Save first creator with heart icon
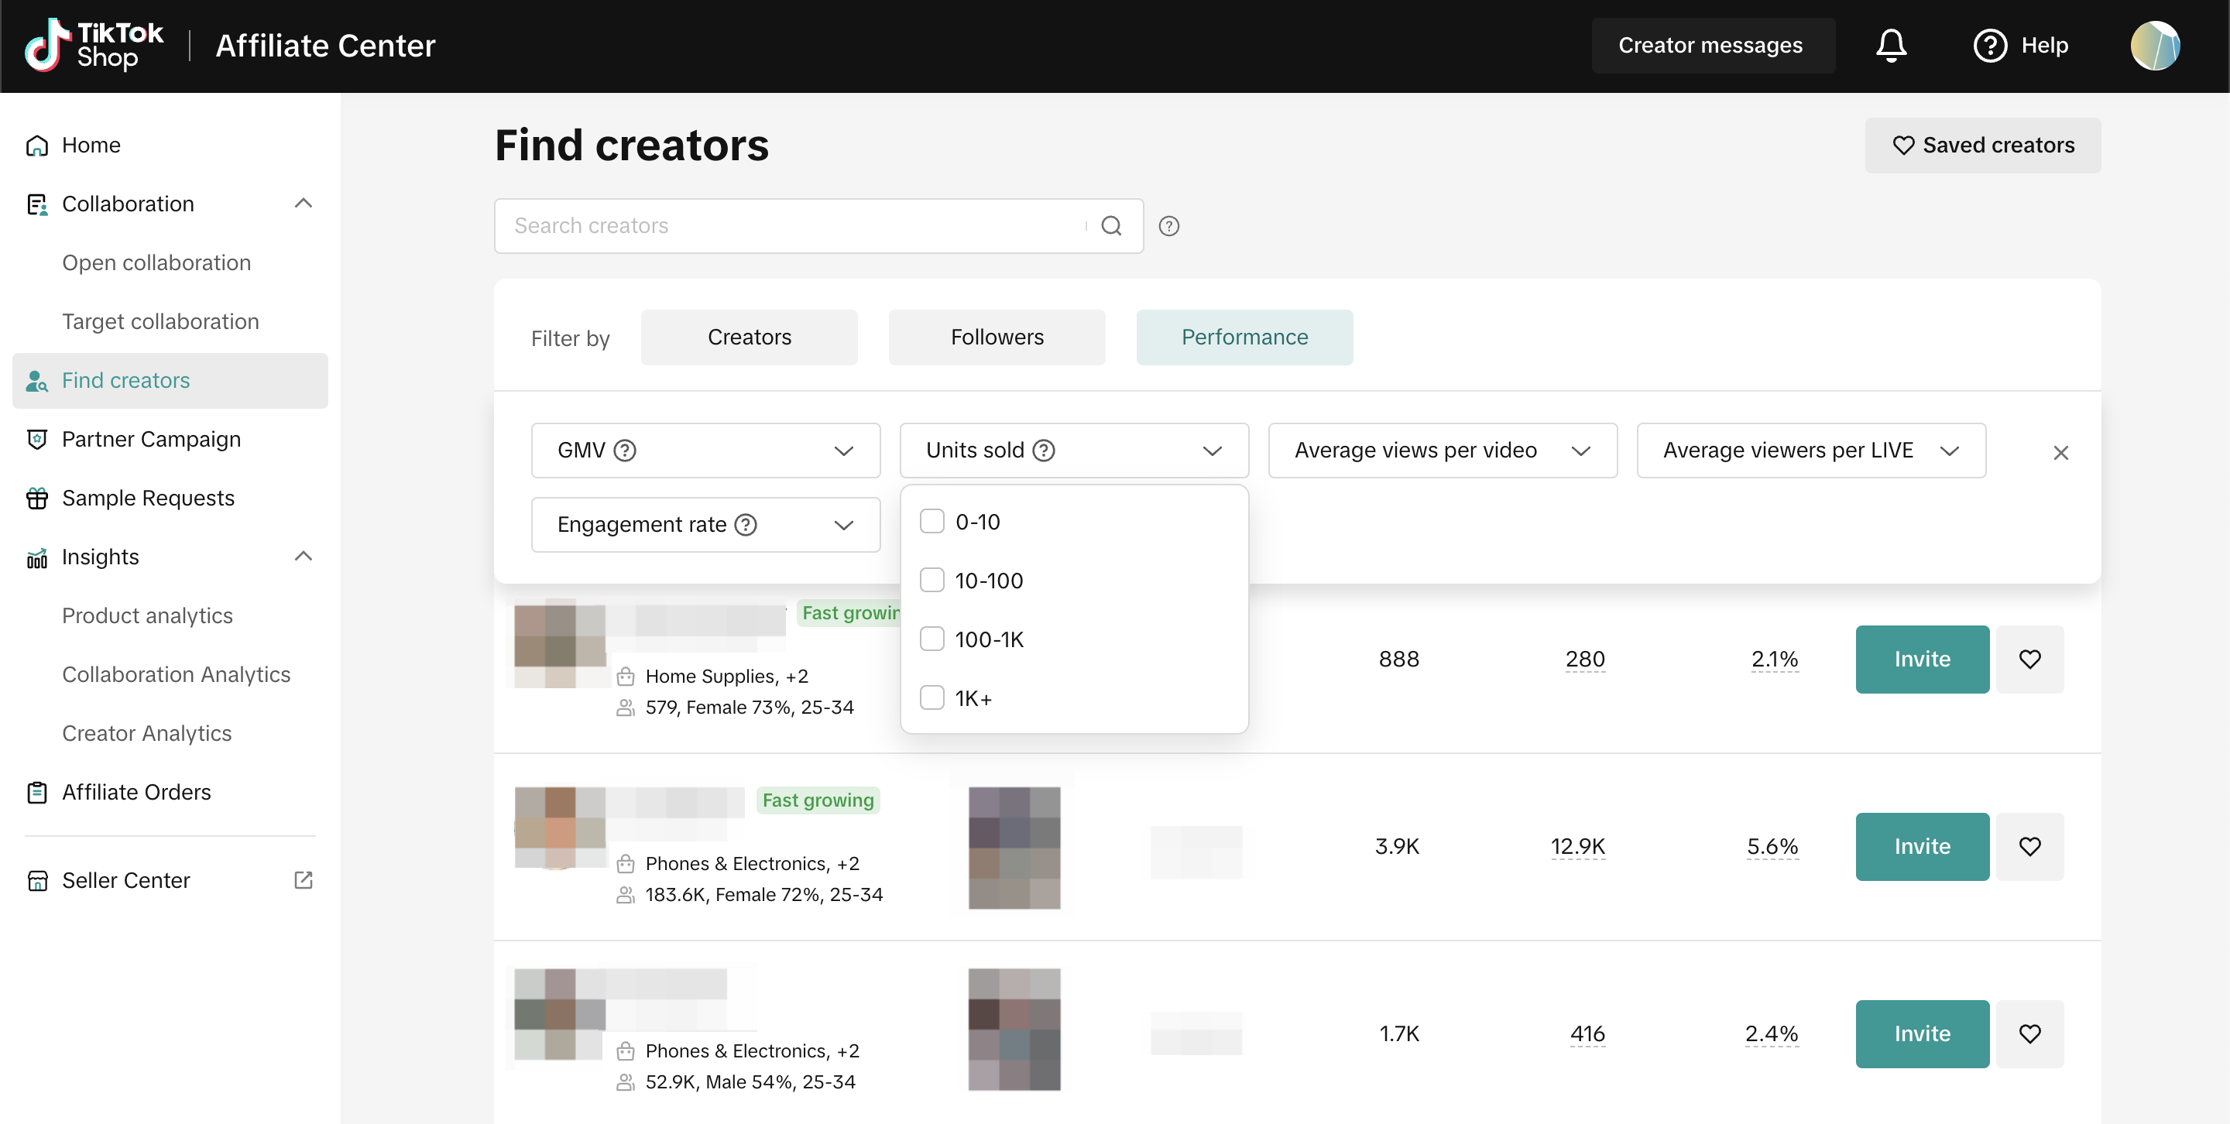The width and height of the screenshot is (2230, 1124). click(2029, 660)
